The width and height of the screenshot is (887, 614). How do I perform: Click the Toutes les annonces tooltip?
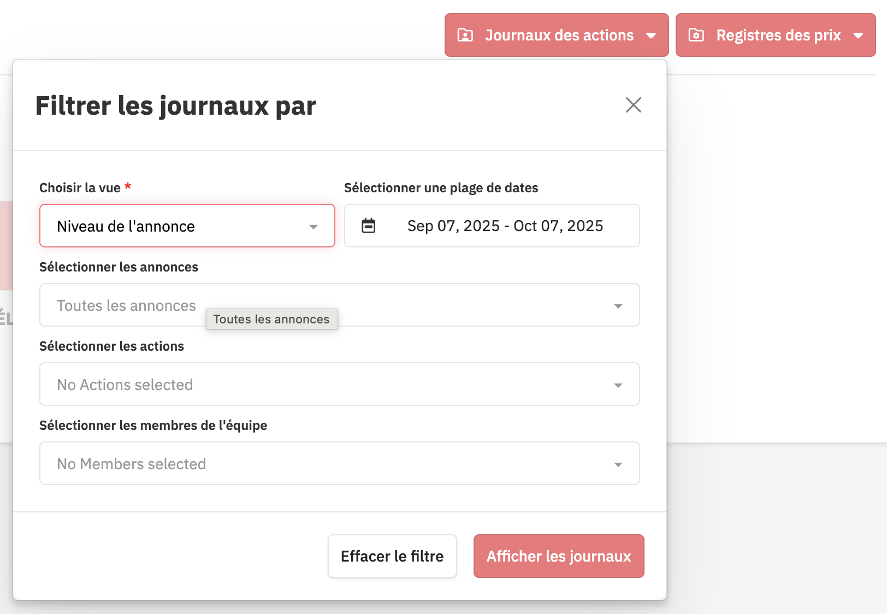click(x=271, y=319)
